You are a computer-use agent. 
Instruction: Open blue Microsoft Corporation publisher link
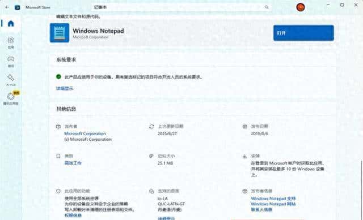85,133
